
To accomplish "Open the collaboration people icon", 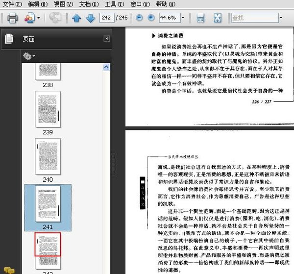I will [29, 18].
